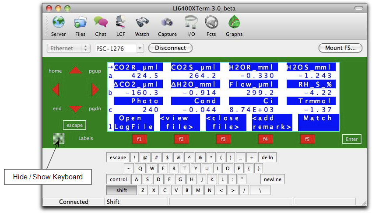Screen dimensions: 372x213
Task: Click the delln key on keyboard
Action: 267,157
